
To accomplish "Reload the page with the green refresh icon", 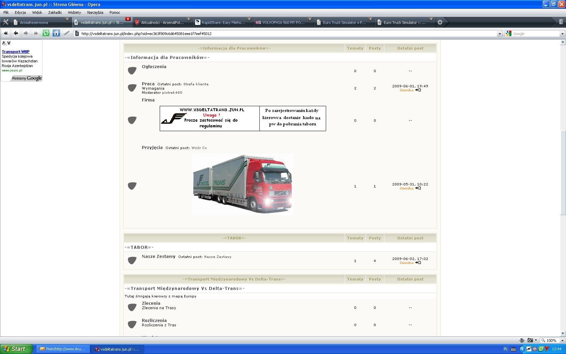I will 46,33.
